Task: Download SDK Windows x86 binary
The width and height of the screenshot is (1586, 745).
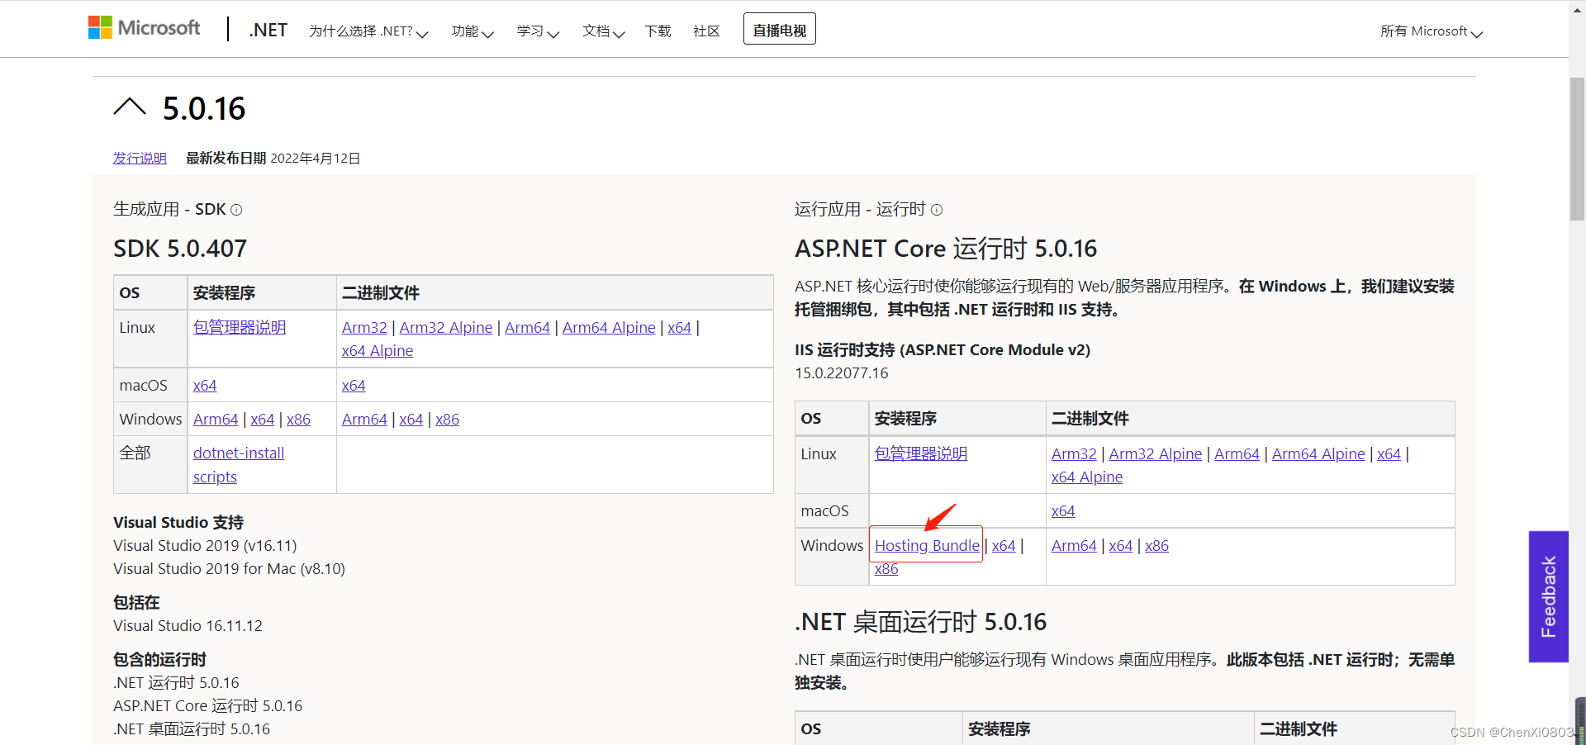Action: (x=447, y=419)
